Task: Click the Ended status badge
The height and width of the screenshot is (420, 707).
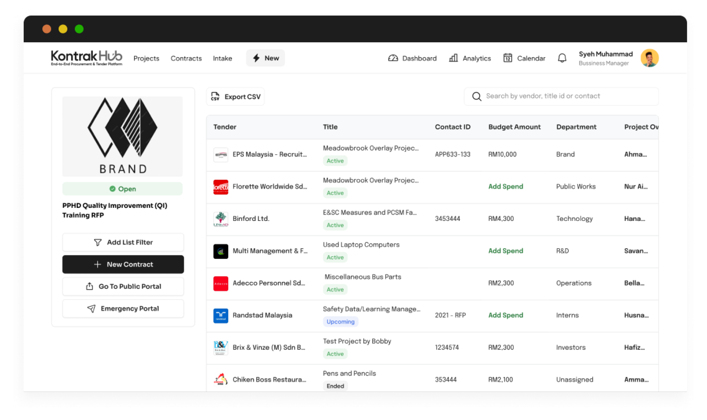Action: [x=335, y=386]
